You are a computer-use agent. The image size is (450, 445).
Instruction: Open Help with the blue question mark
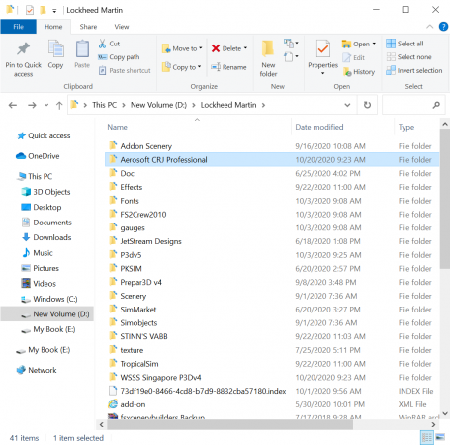(443, 27)
